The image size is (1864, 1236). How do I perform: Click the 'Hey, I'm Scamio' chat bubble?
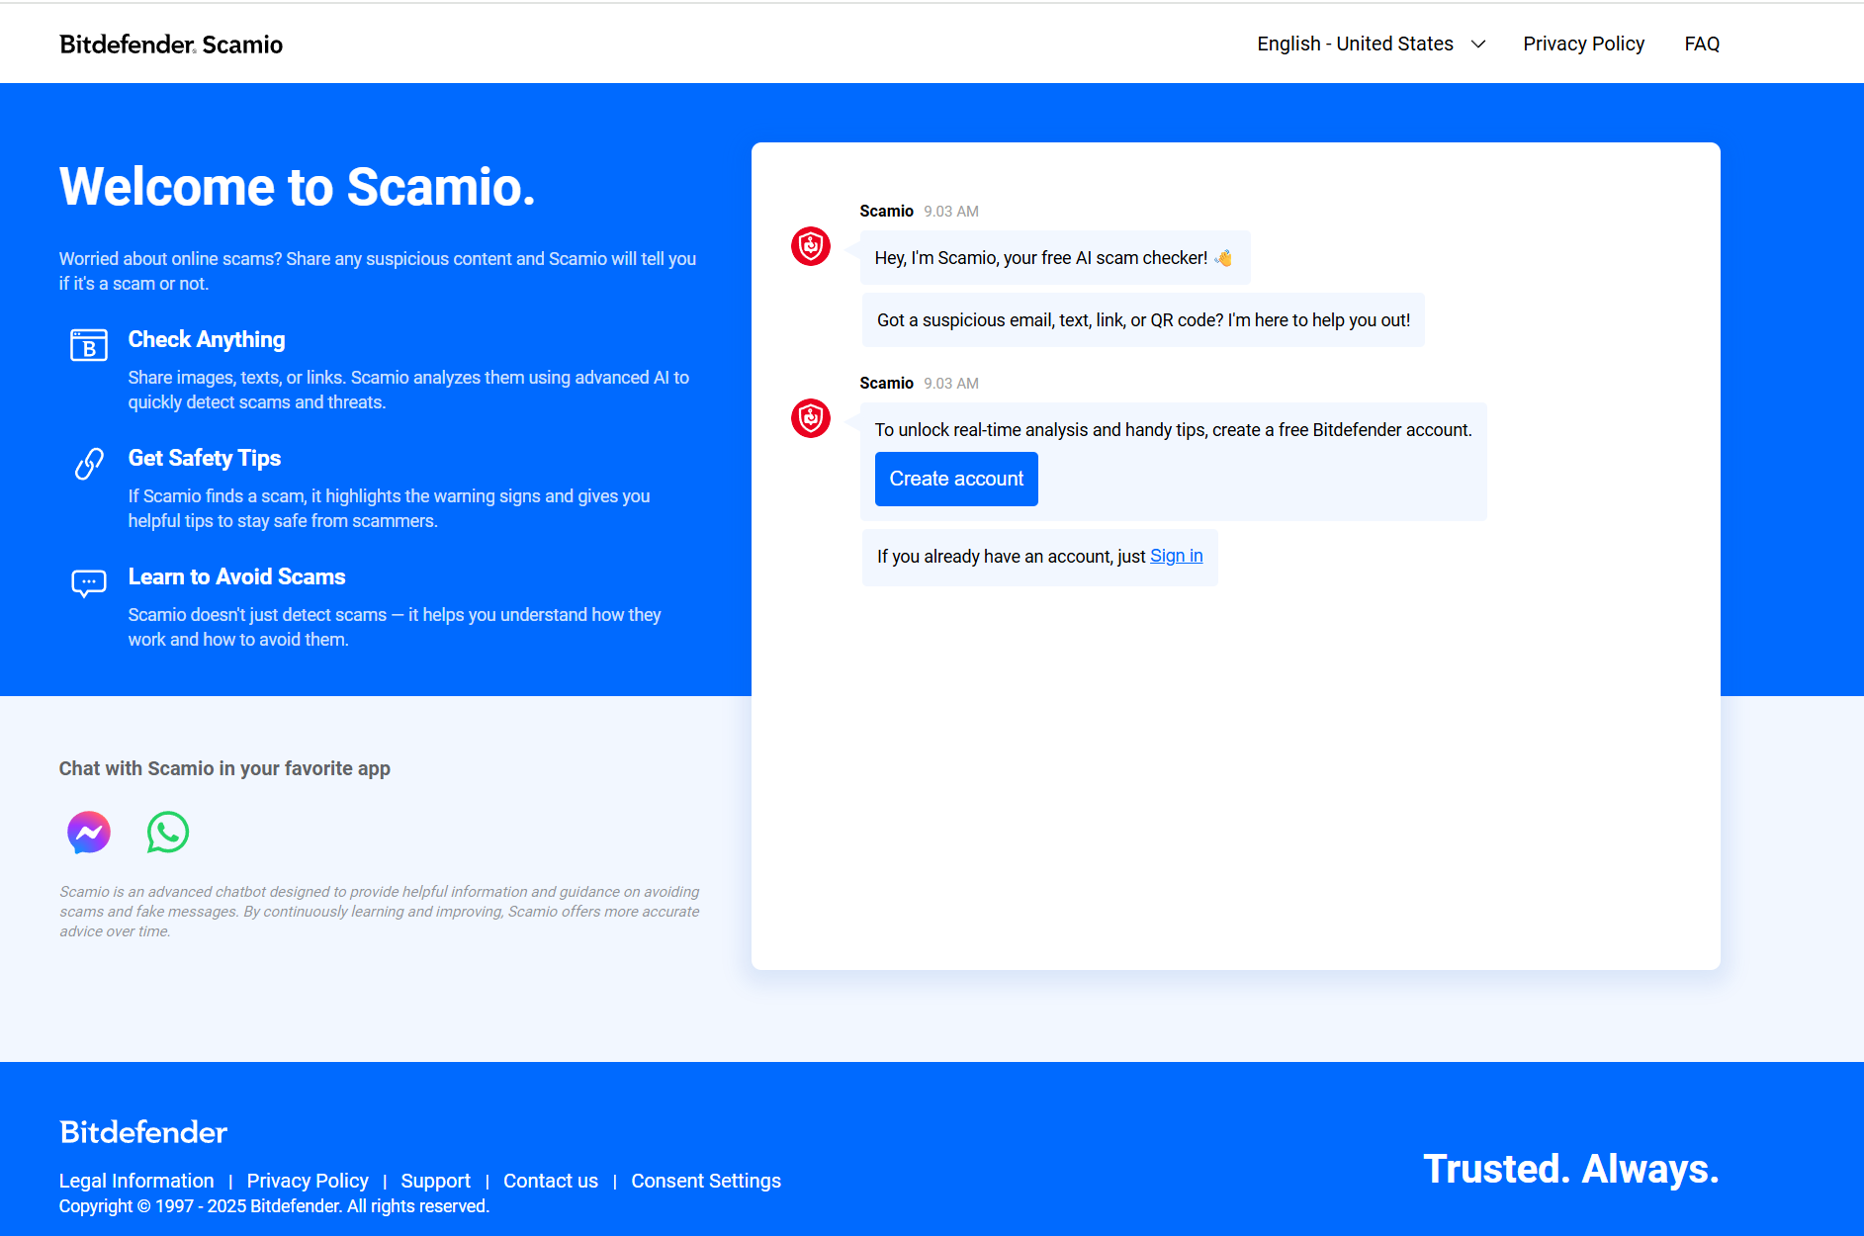(x=1055, y=257)
